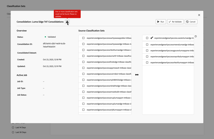Tick the naynikalumaappm checkbox

[147, 57]
